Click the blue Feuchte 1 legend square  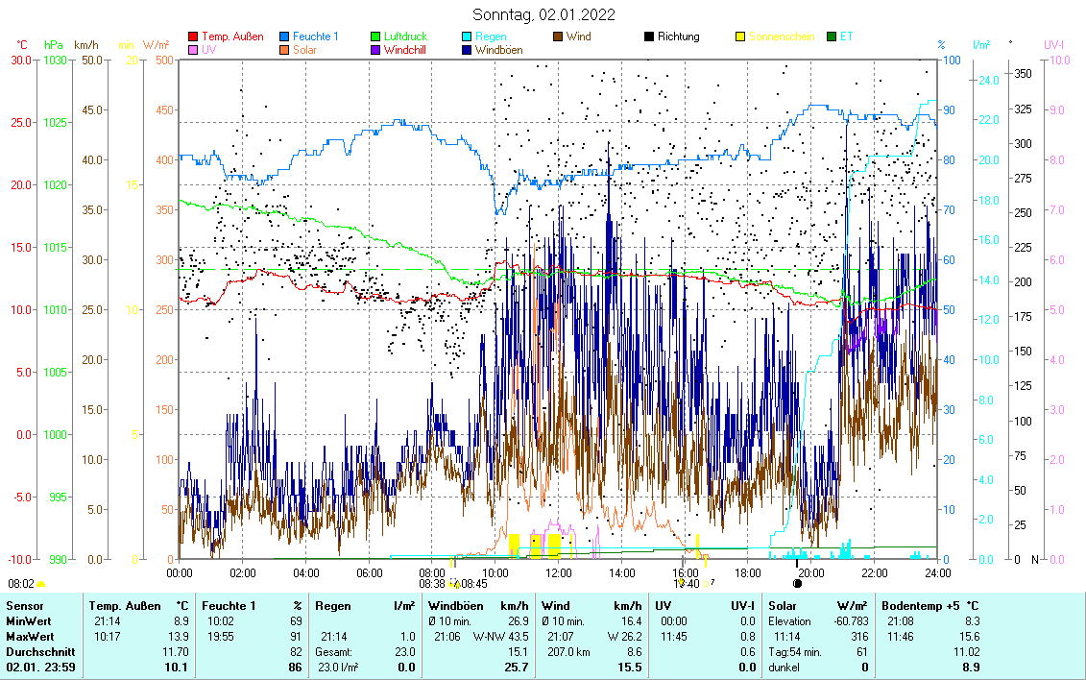coord(285,37)
